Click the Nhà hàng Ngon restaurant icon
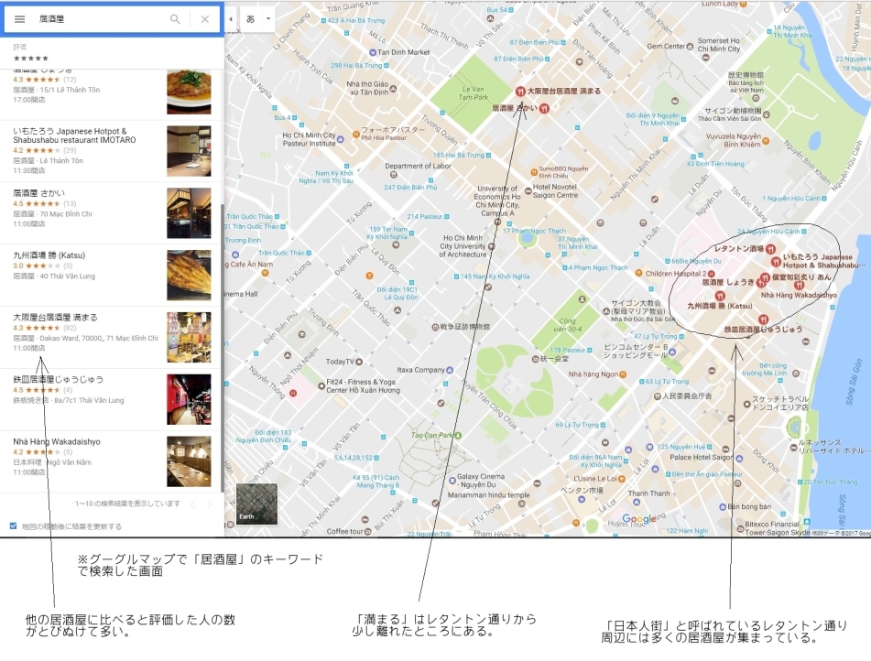Screen dimensions: 871x661 pos(623,375)
